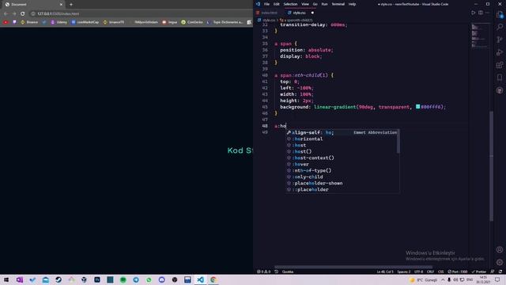The width and height of the screenshot is (506, 285).
Task: Change line ending via CRLF status item
Action: point(430,272)
